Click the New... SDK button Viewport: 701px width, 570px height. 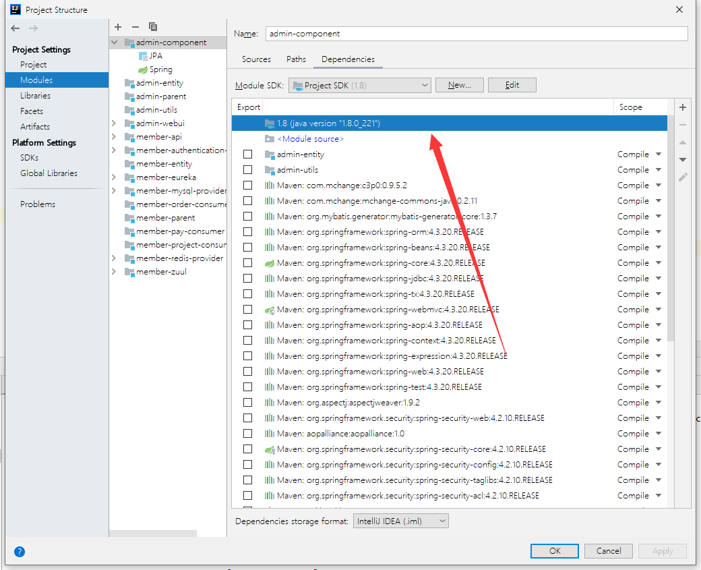[x=460, y=85]
